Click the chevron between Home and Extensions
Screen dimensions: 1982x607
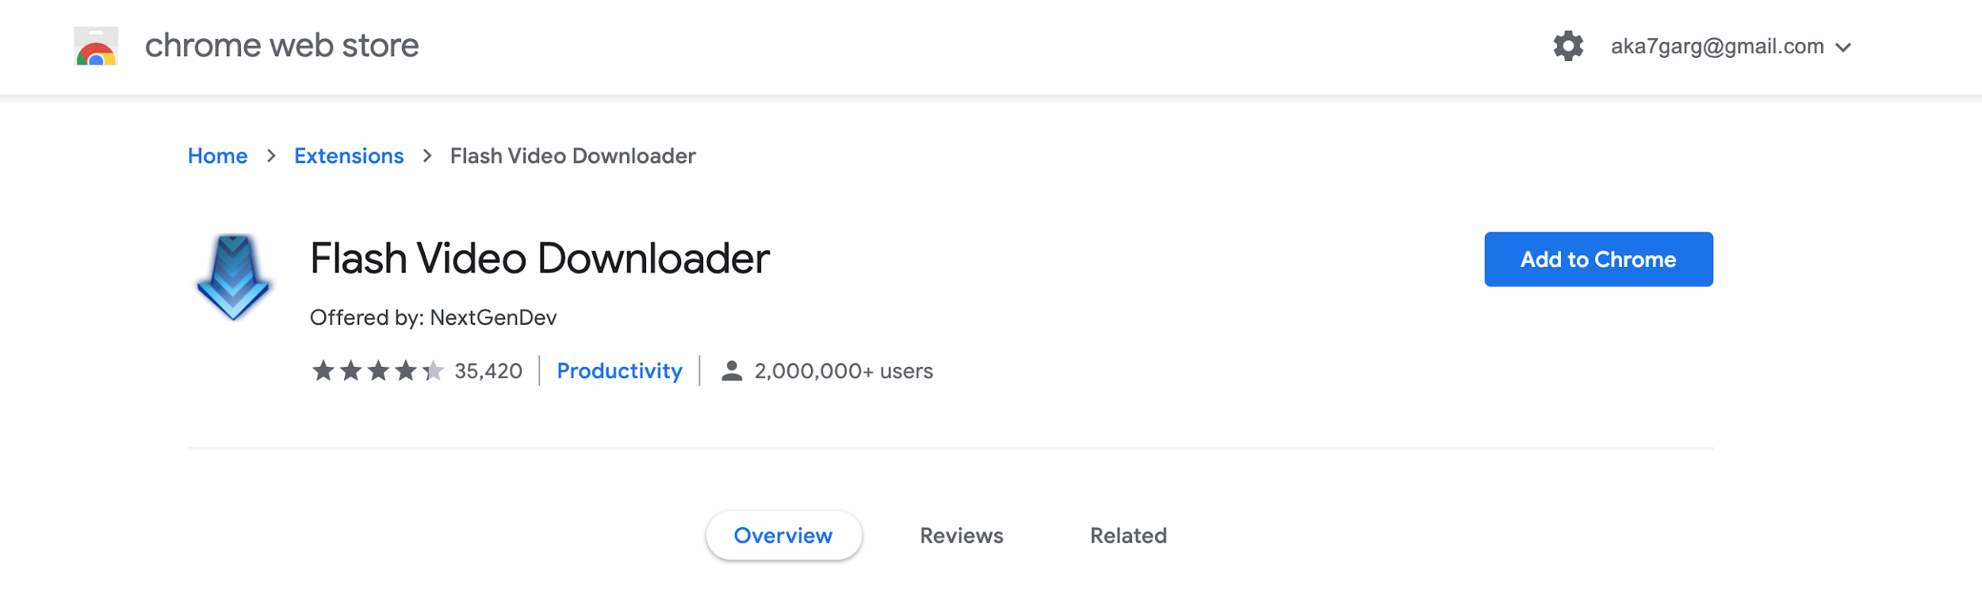pyautogui.click(x=271, y=156)
